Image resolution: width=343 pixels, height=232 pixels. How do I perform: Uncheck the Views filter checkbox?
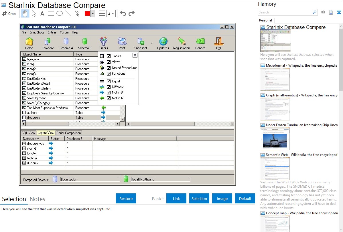pyautogui.click(x=109, y=62)
